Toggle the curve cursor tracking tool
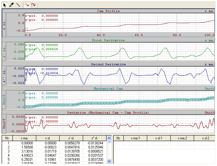This screenshot has height=166, width=217. pos(27,5)
